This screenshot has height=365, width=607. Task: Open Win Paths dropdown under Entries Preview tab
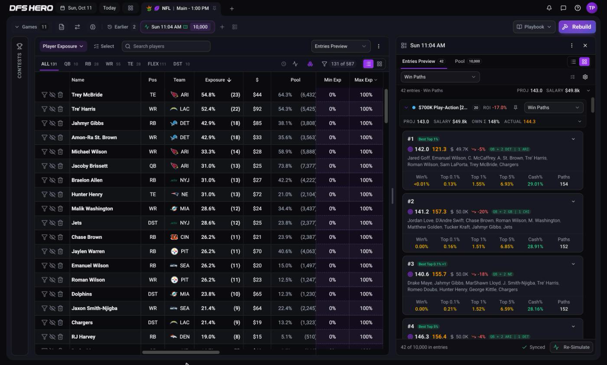click(x=440, y=77)
